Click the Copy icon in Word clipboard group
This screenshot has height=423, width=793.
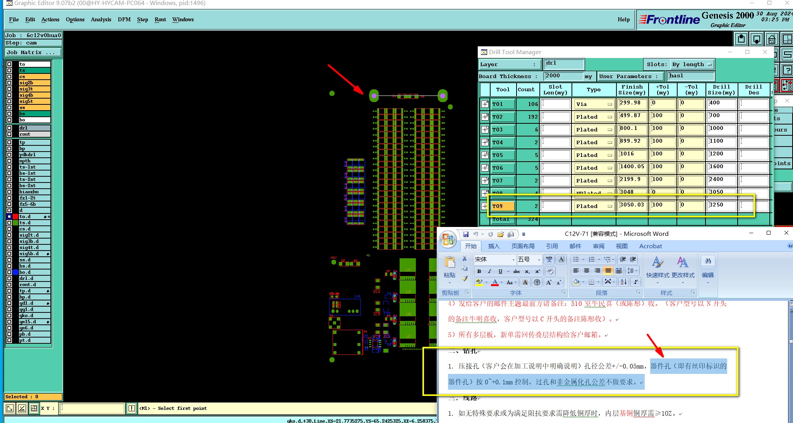coord(465,268)
